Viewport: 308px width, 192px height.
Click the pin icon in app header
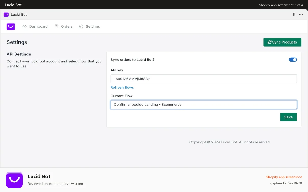coord(294,15)
